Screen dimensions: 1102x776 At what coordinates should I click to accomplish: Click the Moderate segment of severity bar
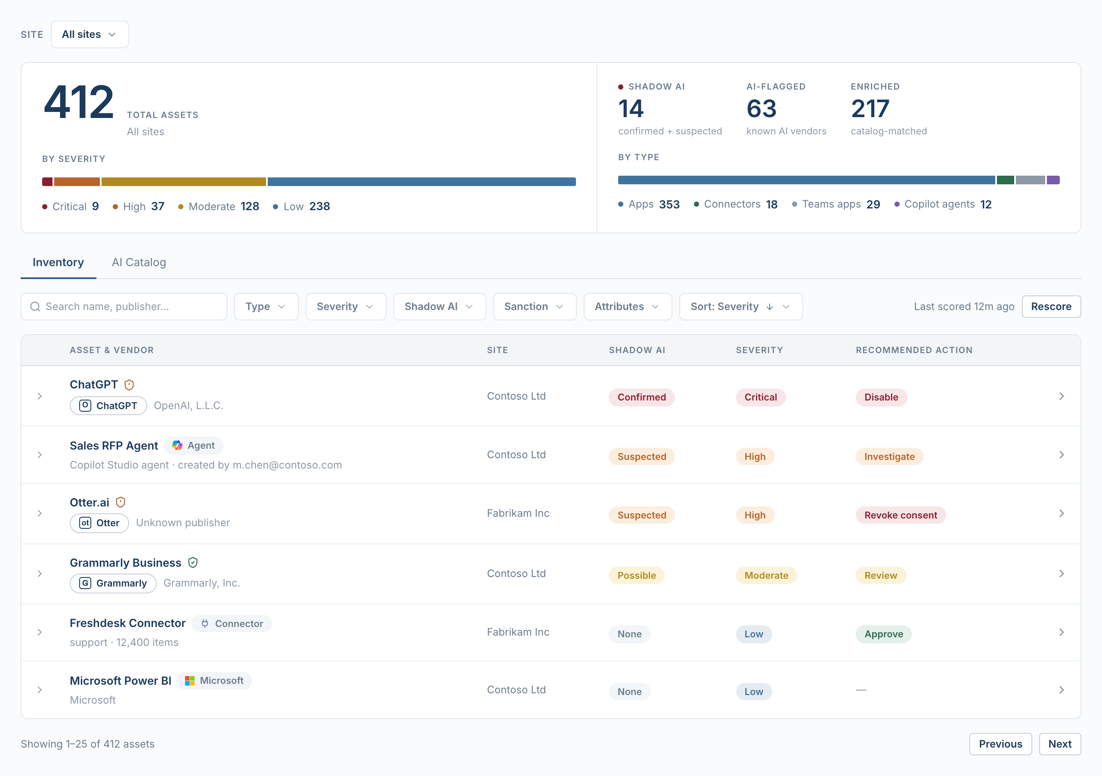(184, 182)
